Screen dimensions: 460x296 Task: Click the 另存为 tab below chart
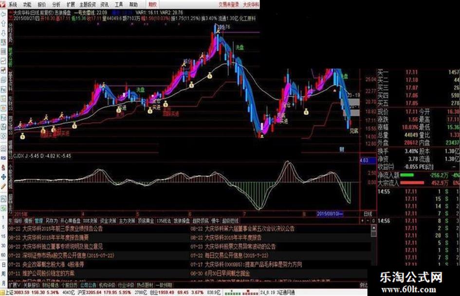tap(52, 221)
